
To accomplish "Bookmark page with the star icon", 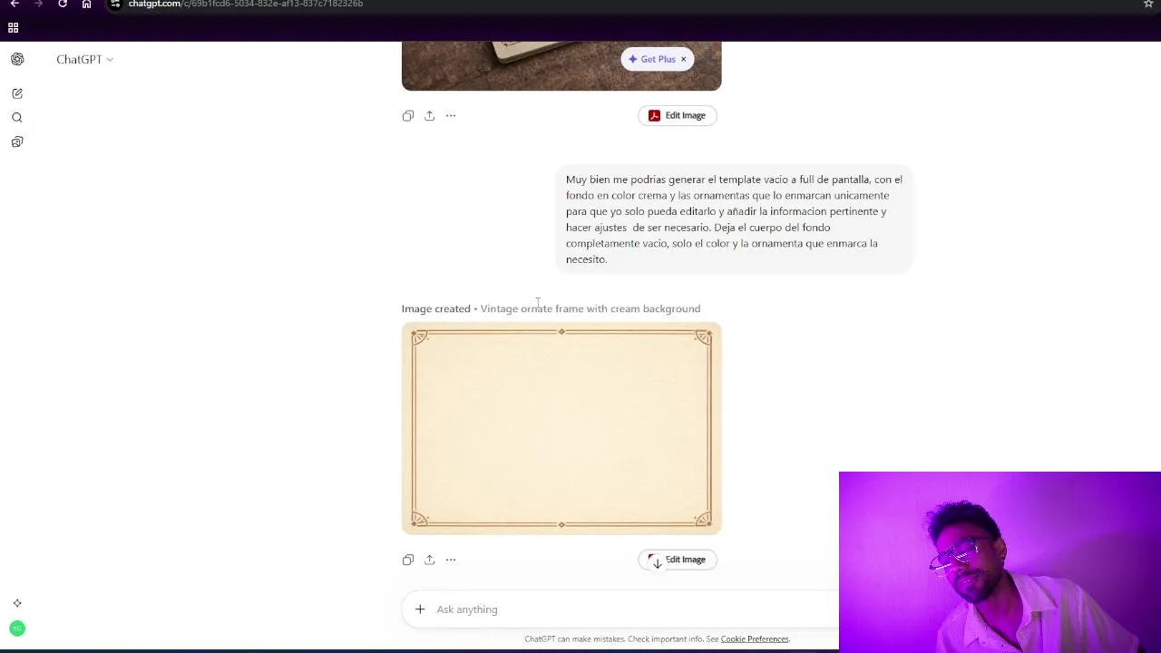I will point(1148,4).
